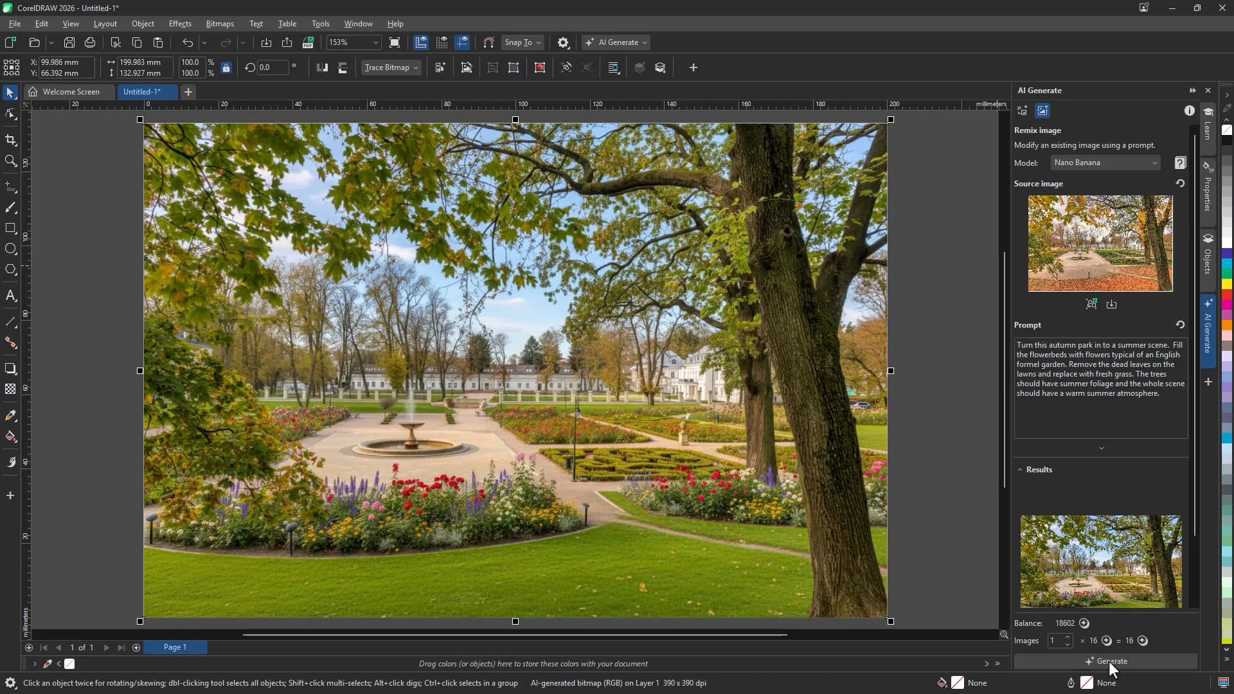Select the Crop tool

10,140
